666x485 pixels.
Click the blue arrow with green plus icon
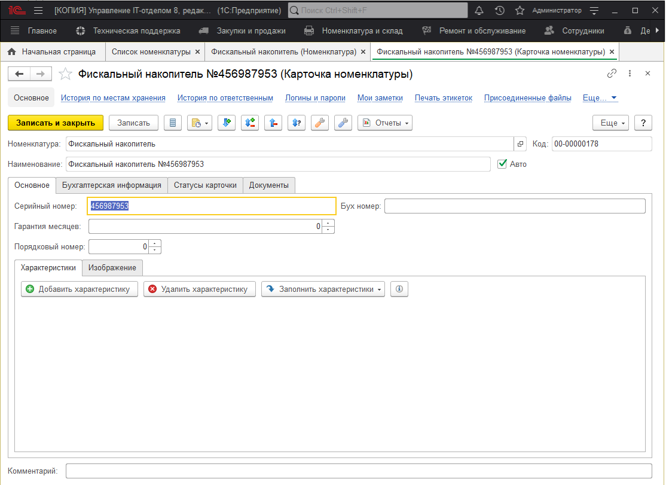tap(227, 123)
